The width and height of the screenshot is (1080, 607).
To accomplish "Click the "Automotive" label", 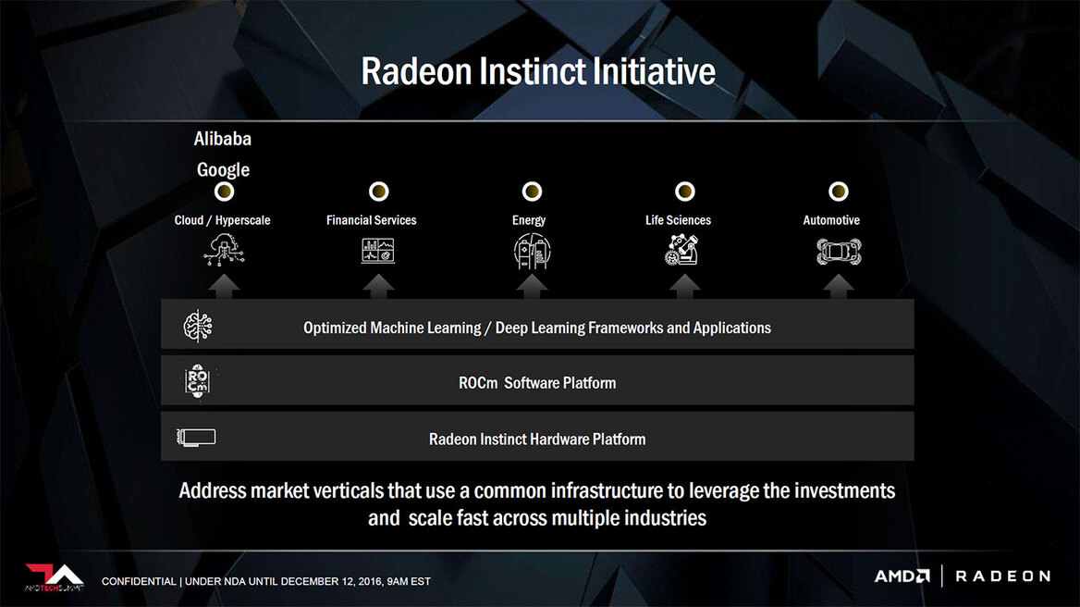I will coord(831,220).
